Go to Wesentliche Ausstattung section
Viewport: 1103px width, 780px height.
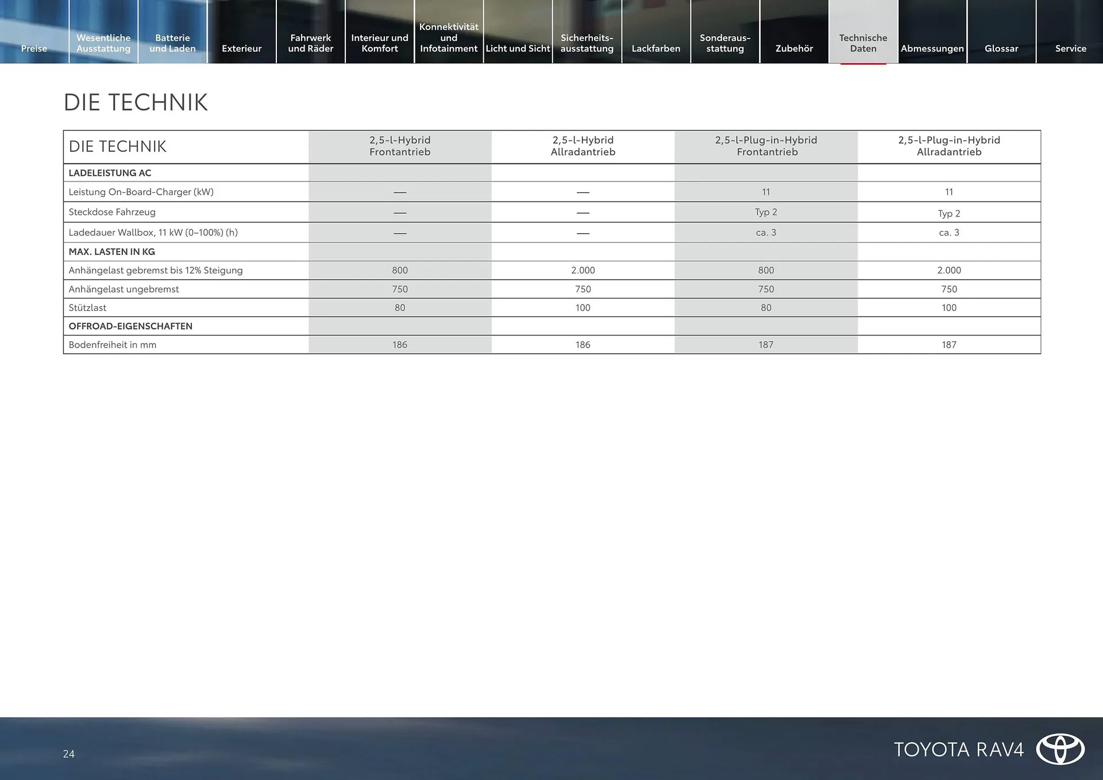coord(103,43)
